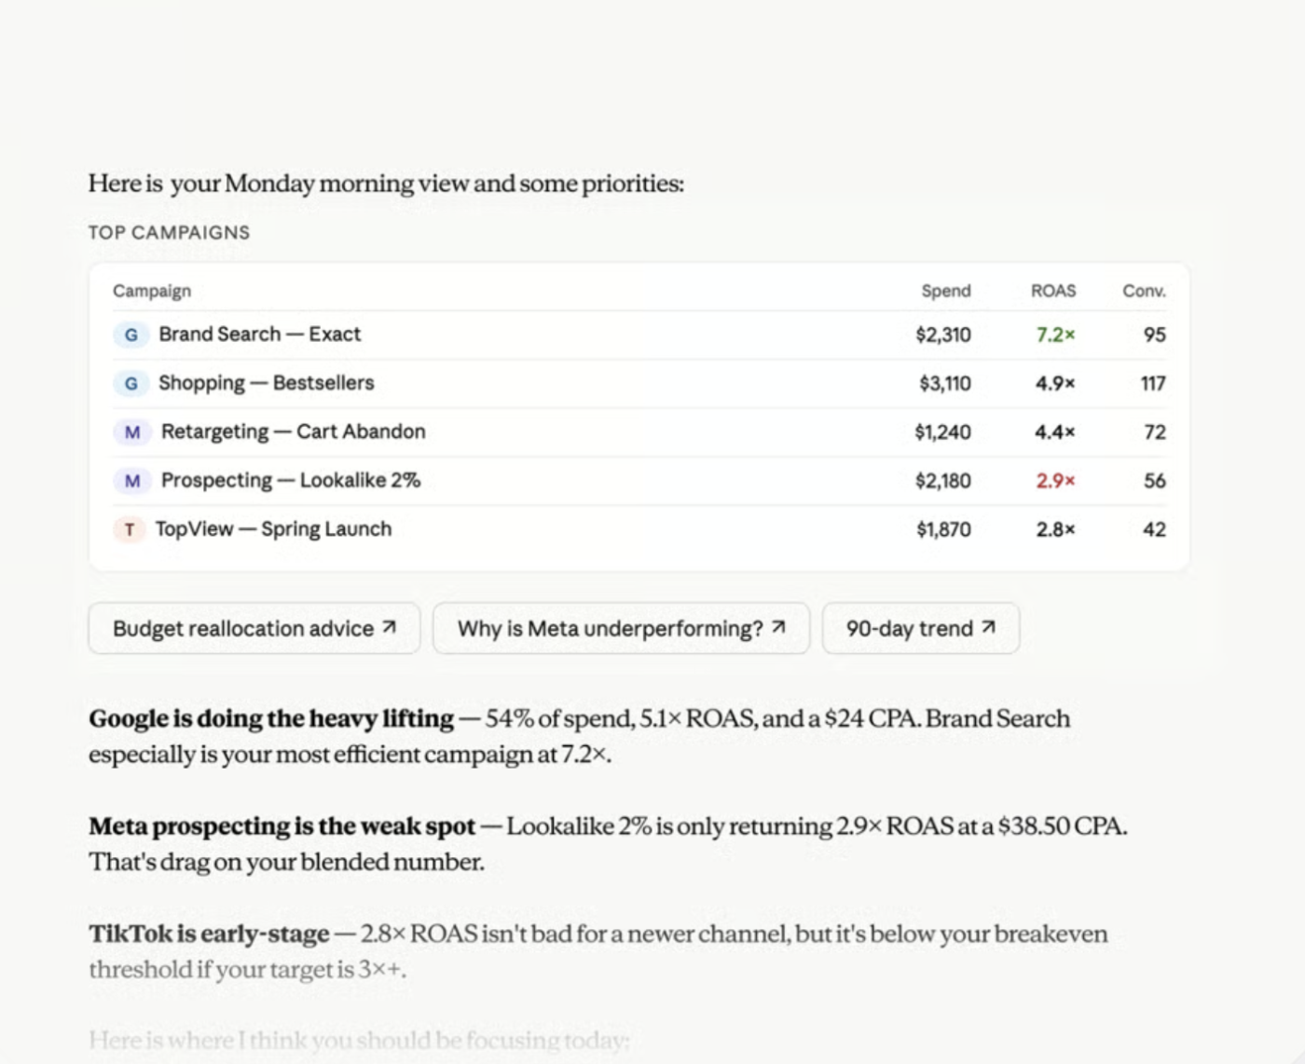
Task: Click the TikTok icon beside TopView — Spring Launch
Action: click(x=130, y=529)
